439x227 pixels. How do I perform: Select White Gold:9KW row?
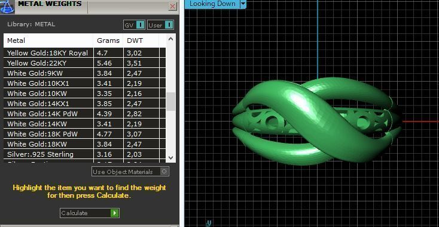(84, 73)
